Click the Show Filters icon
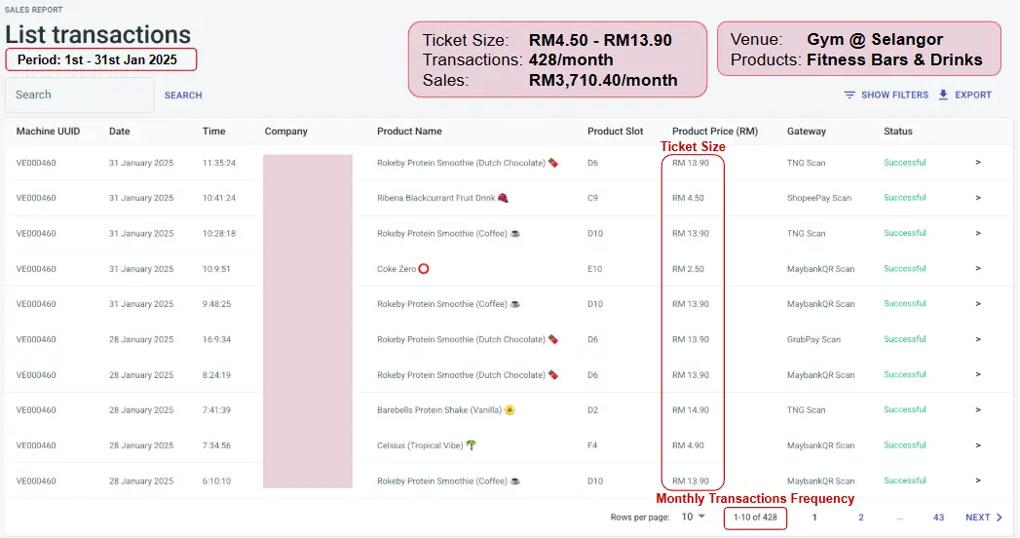 [850, 96]
